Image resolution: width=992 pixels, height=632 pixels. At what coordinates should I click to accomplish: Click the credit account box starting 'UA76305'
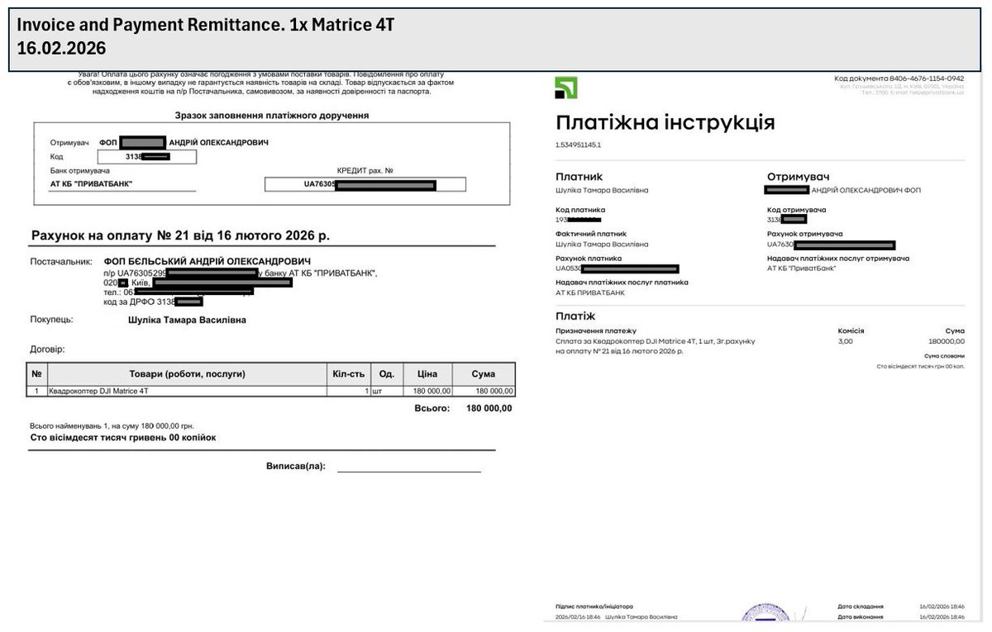[x=365, y=185]
